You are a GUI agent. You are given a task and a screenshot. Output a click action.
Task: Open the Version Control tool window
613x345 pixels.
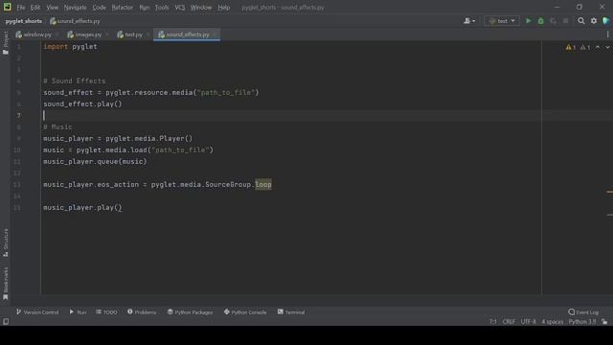click(37, 312)
